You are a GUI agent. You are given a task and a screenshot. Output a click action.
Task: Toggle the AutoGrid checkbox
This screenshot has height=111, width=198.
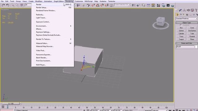[181, 25]
